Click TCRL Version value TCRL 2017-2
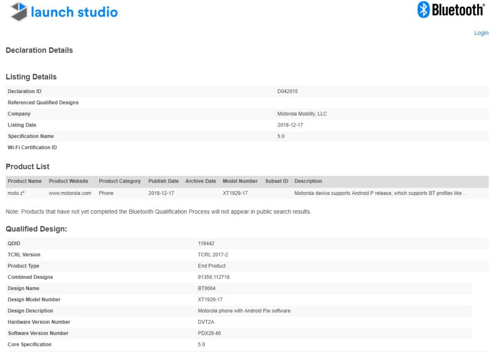The width and height of the screenshot is (490, 352). pyautogui.click(x=213, y=255)
